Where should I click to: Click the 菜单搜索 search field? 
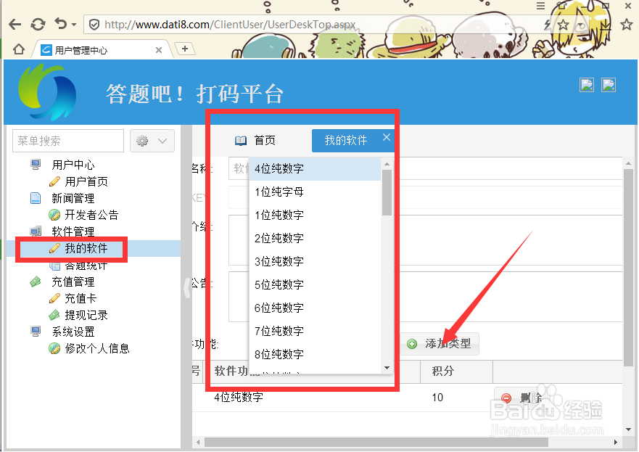68,141
